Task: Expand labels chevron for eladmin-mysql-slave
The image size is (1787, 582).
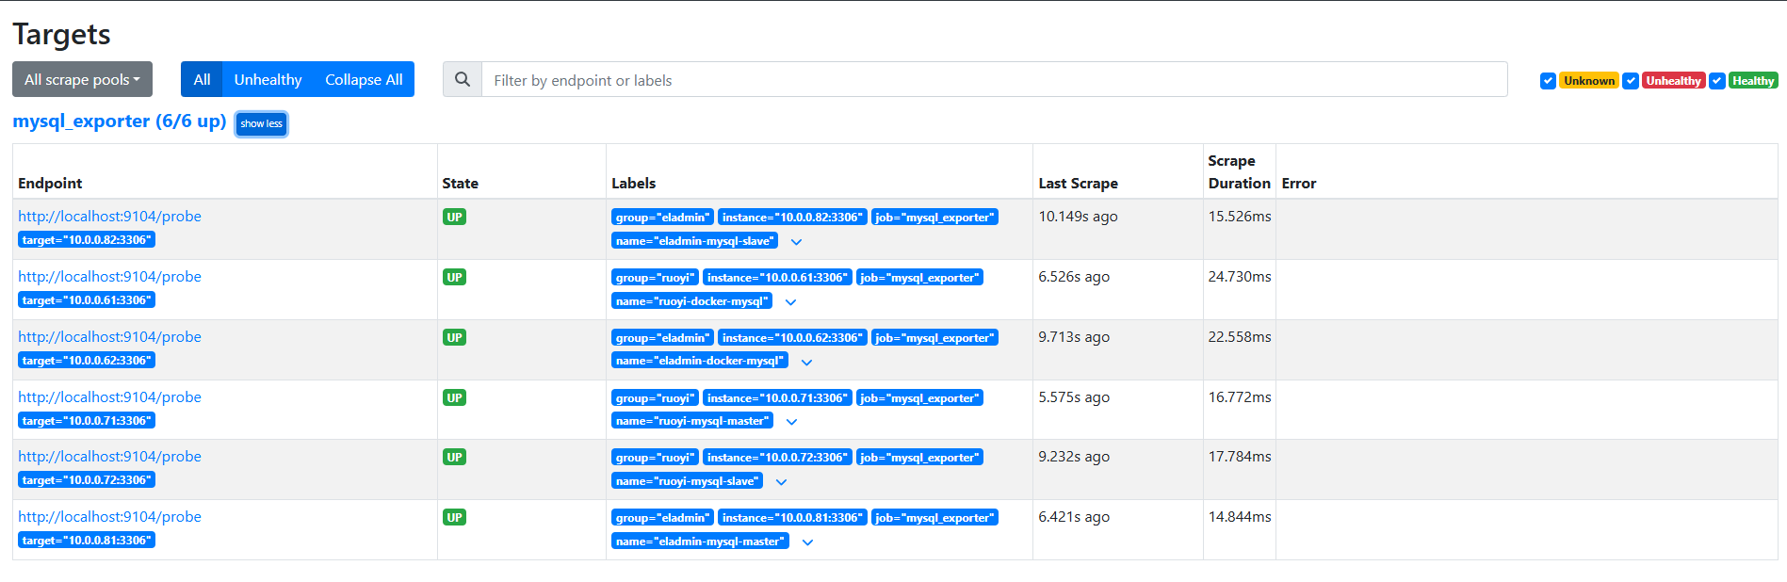Action: point(797,242)
